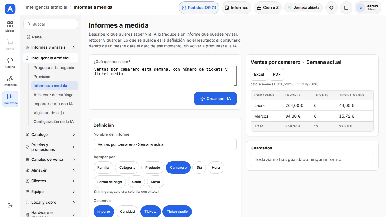Click the Precios y promociones tag icon
386x217 pixels.
point(27,147)
